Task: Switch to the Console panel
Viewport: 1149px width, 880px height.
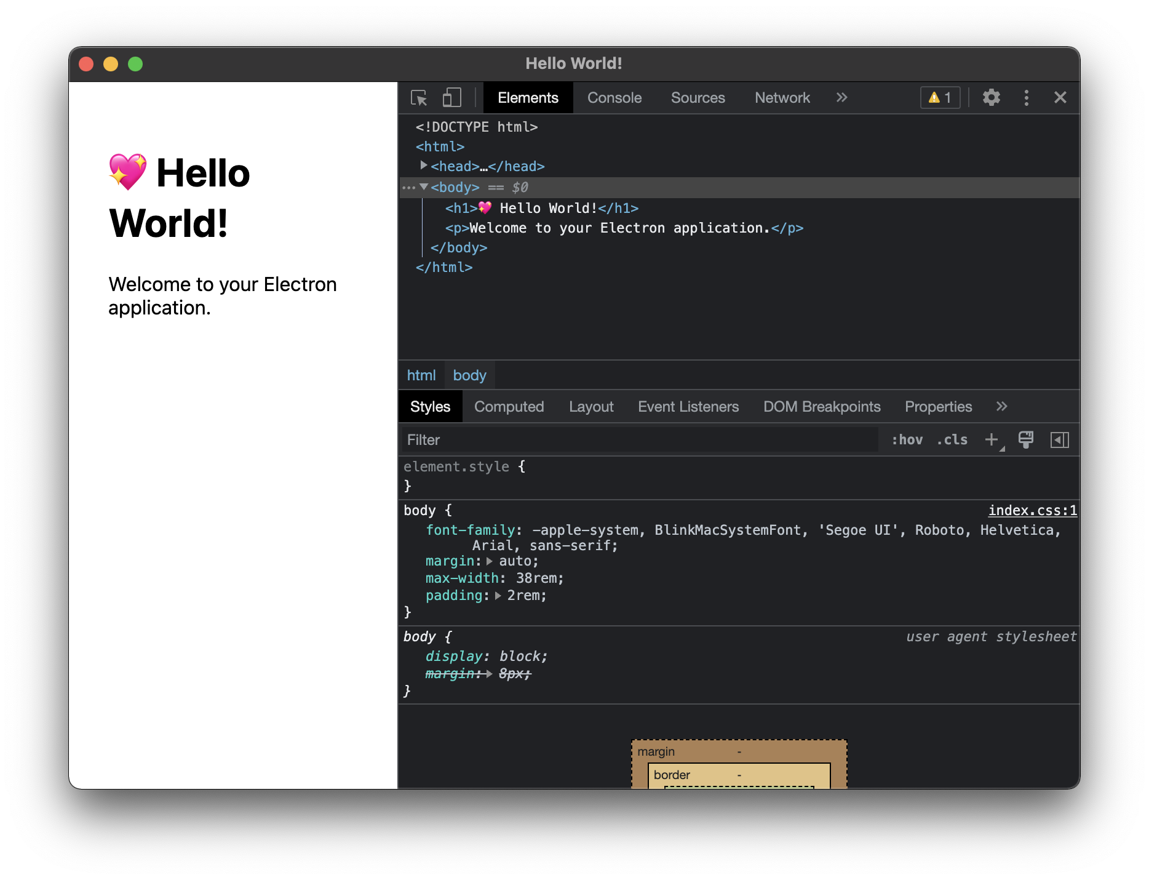Action: (x=614, y=97)
